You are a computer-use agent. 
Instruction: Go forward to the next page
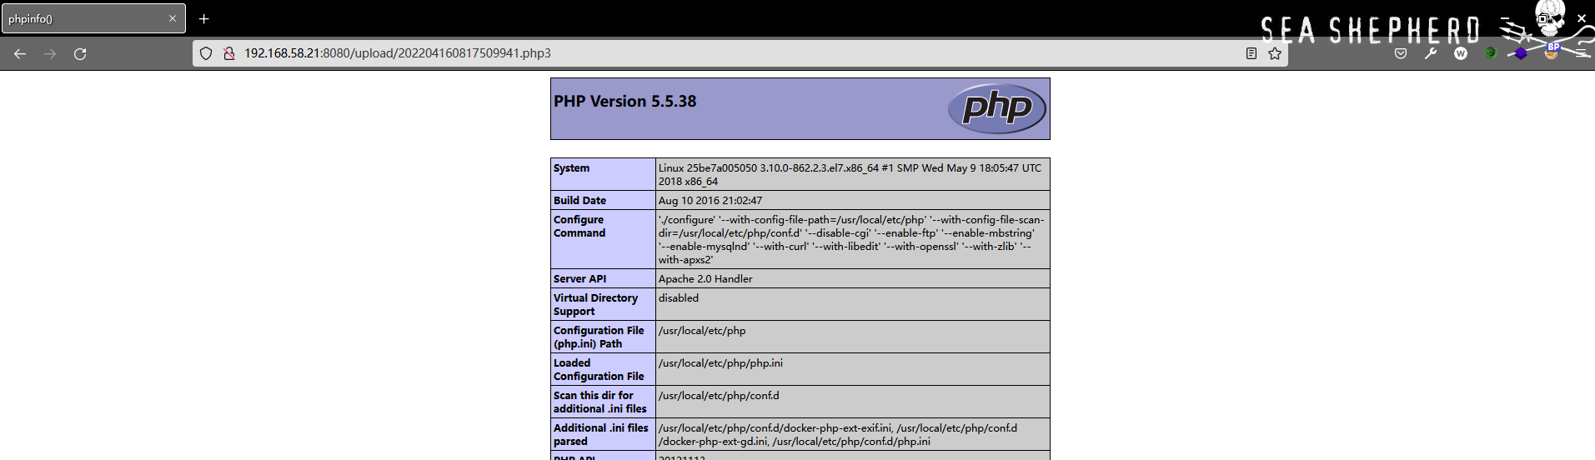coord(50,53)
